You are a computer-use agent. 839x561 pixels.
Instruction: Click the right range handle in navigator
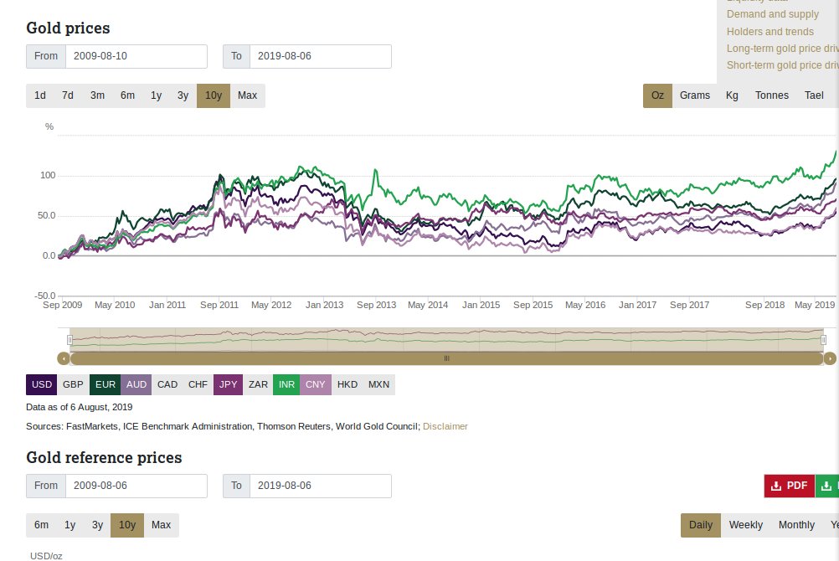(x=823, y=340)
